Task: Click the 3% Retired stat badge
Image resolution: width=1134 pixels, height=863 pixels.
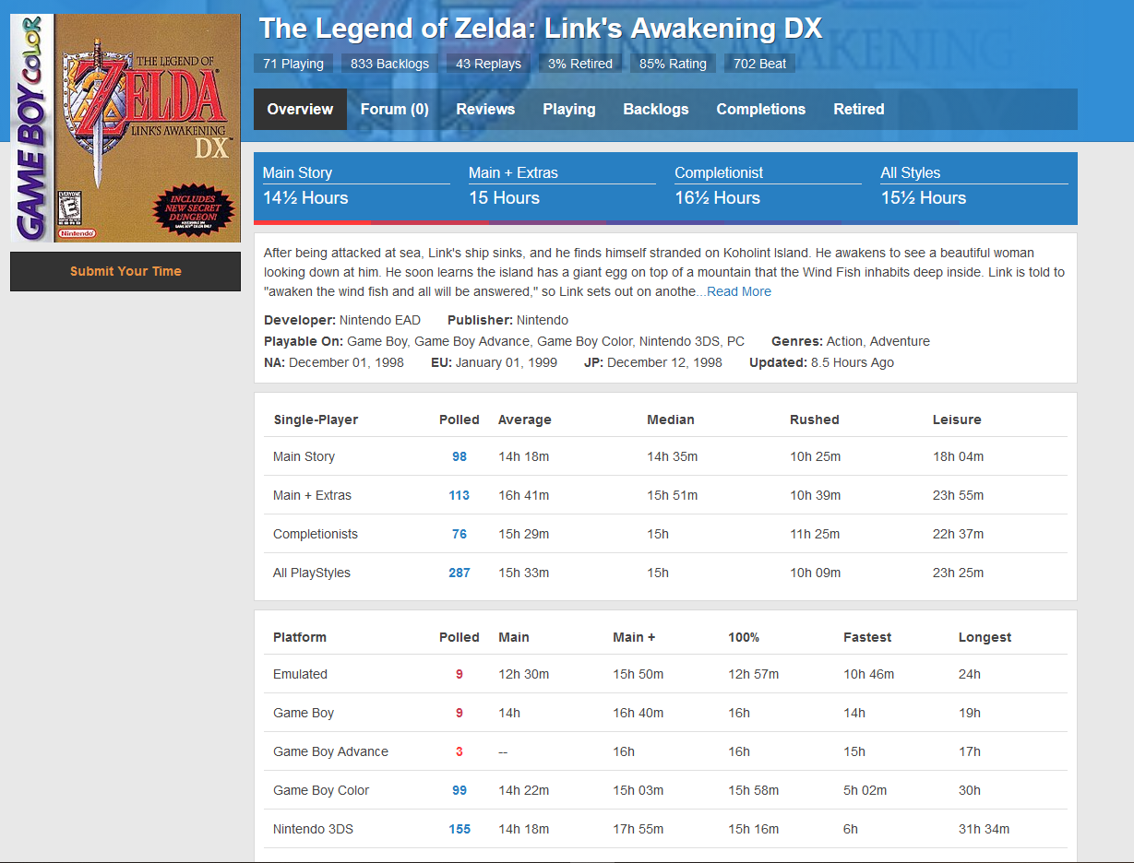Action: (580, 64)
